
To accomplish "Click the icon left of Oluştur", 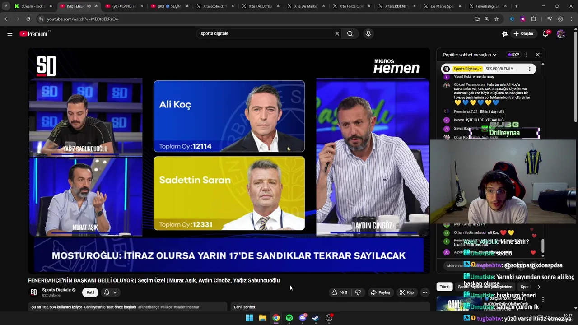I will click(505, 33).
